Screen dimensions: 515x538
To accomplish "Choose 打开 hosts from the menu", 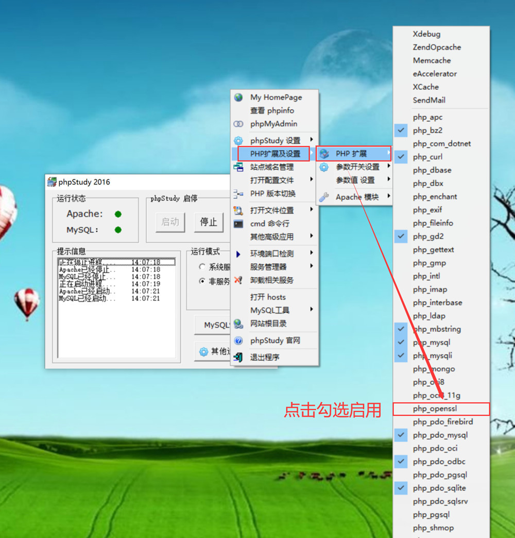I will click(x=268, y=297).
